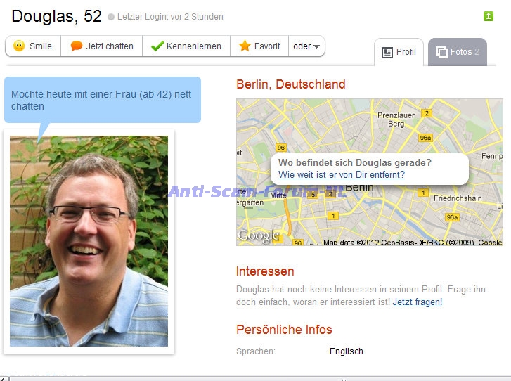Click Douglas's profile photo
The width and height of the screenshot is (511, 381).
click(89, 241)
